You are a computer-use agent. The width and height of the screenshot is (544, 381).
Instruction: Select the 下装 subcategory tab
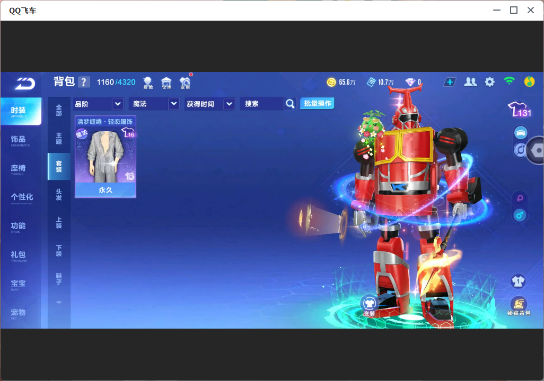point(59,251)
